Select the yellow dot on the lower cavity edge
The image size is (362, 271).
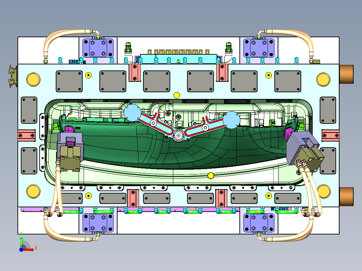211,176
